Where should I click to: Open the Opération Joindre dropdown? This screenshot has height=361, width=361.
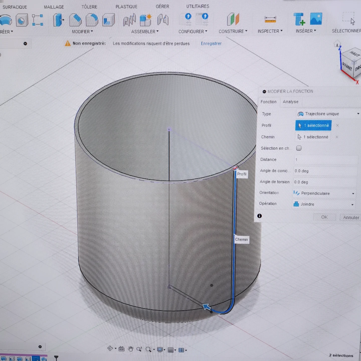(x=323, y=204)
